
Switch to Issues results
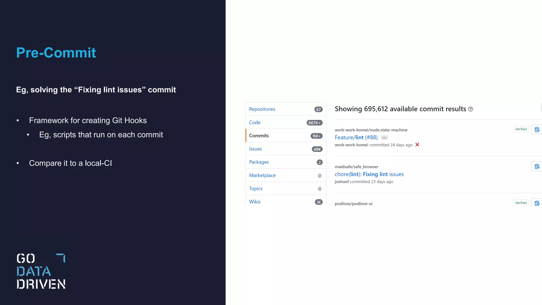point(286,149)
